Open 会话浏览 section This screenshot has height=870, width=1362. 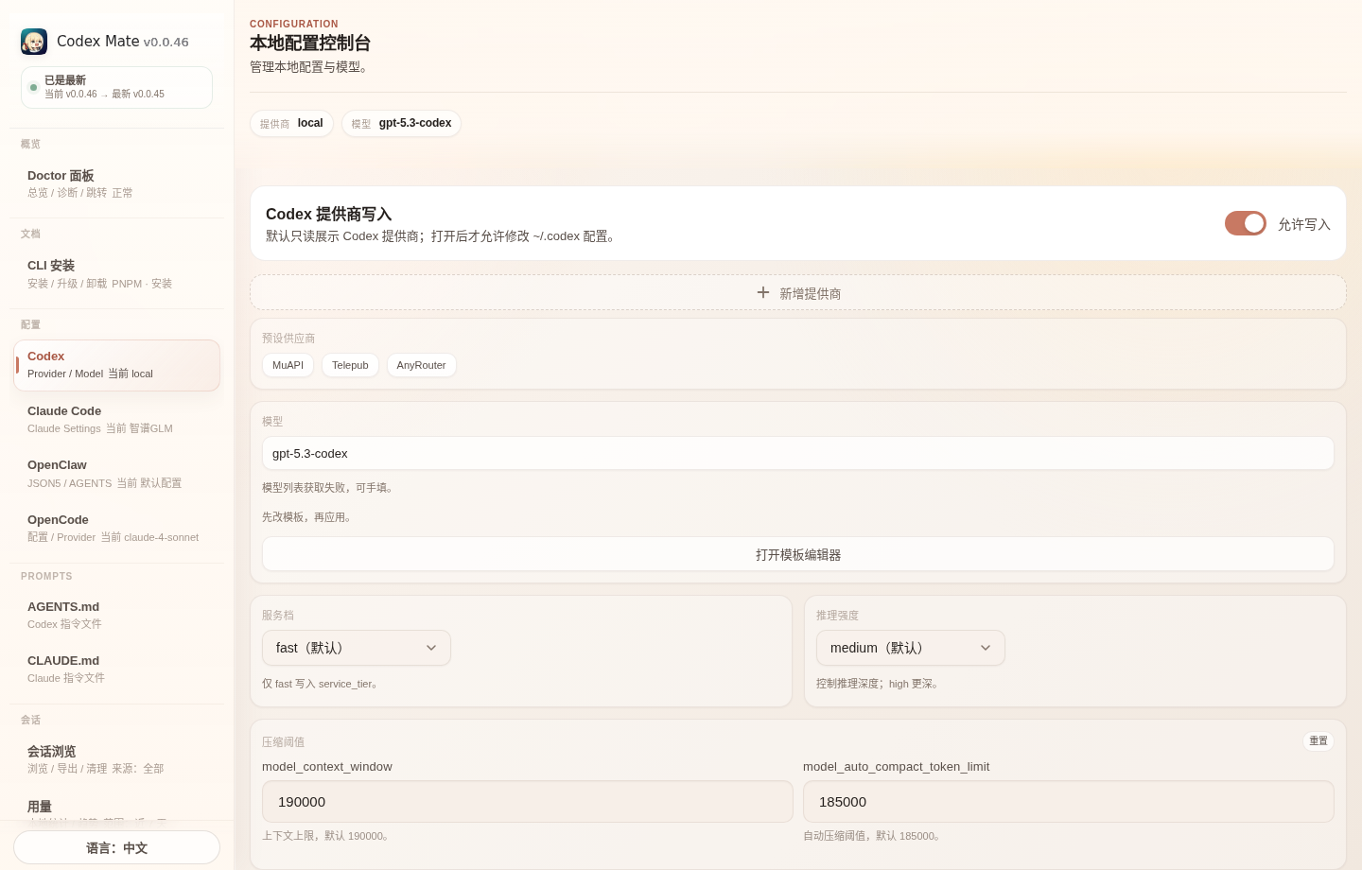[x=117, y=759]
